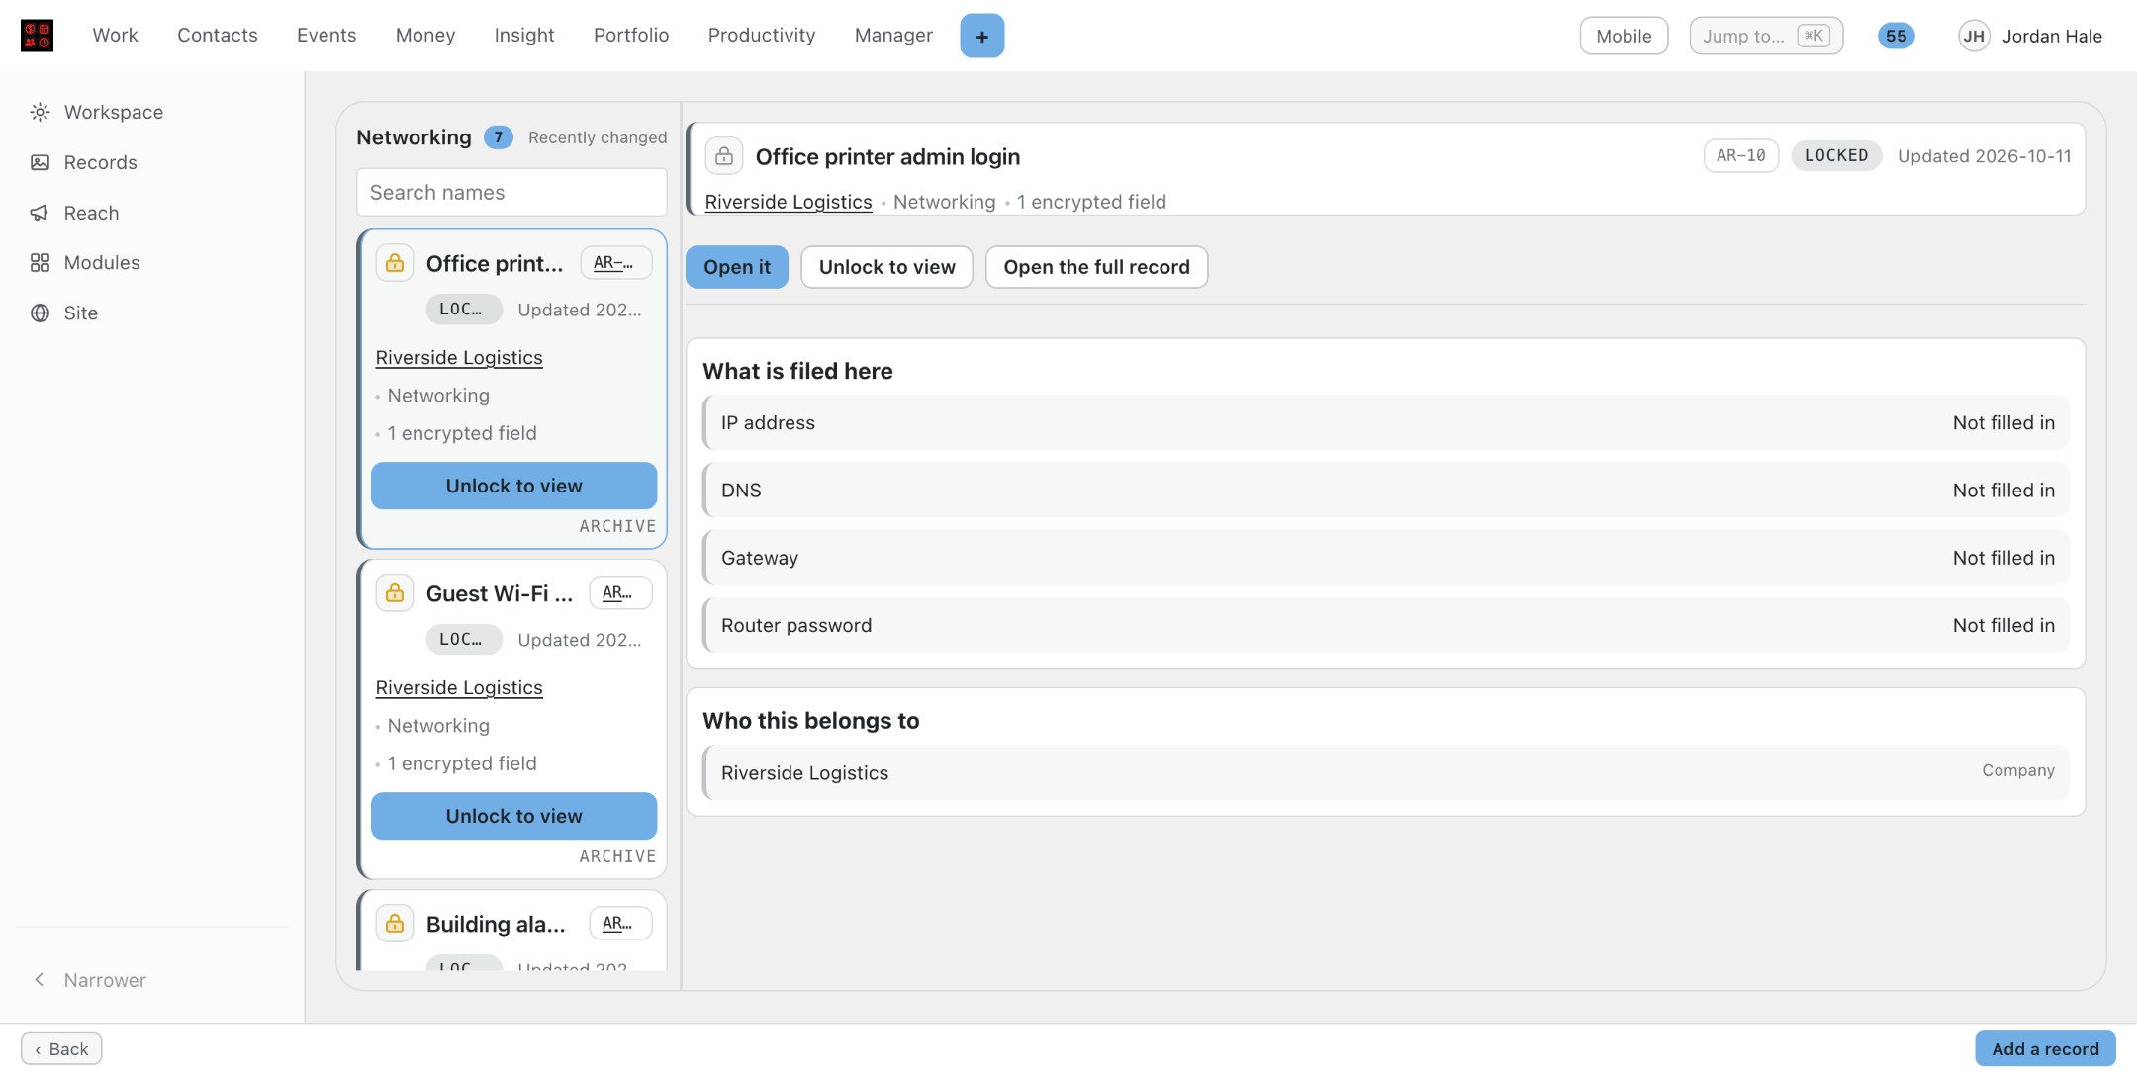
Task: Click the Router password row
Action: pyautogui.click(x=1386, y=625)
